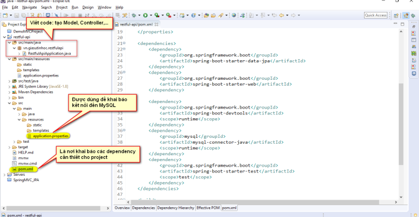Select the pom.xml source tab at bottom
419x217 pixels.
click(229, 208)
